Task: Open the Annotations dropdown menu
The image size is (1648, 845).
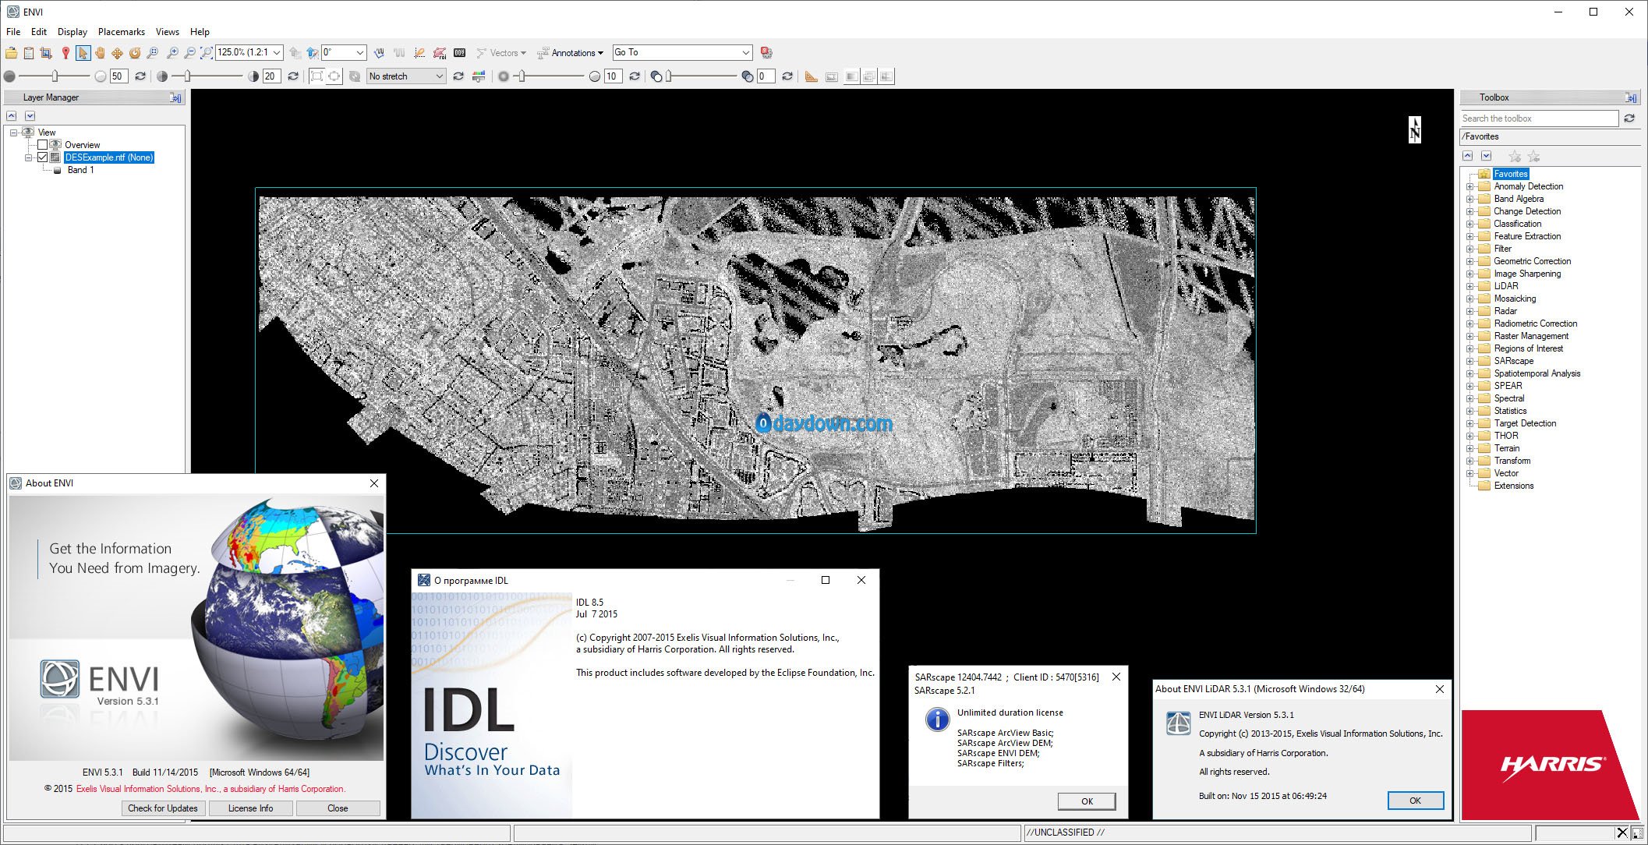Action: coord(571,53)
